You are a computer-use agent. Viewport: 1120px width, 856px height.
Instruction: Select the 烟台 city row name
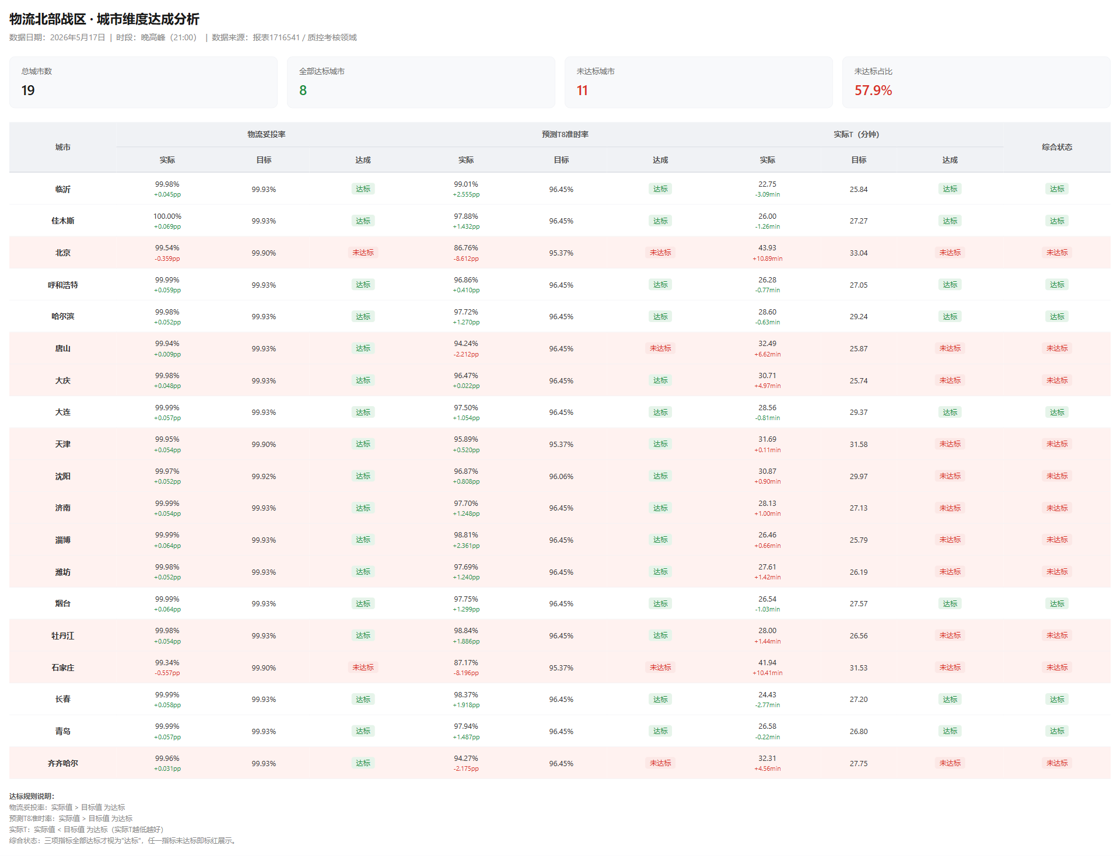coord(63,604)
